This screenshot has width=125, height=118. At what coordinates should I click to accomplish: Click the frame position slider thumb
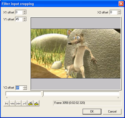coord(42,94)
